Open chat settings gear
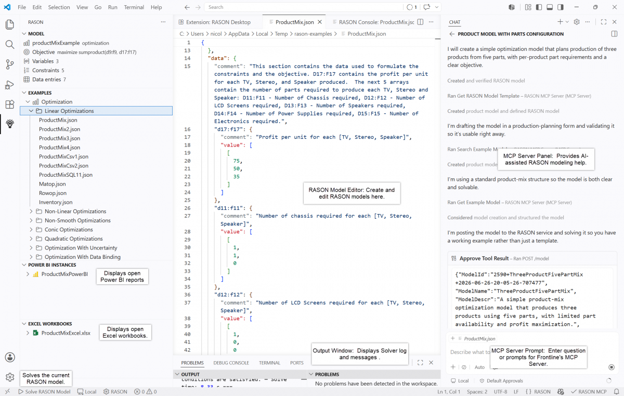This screenshot has height=396, width=624. [x=577, y=22]
